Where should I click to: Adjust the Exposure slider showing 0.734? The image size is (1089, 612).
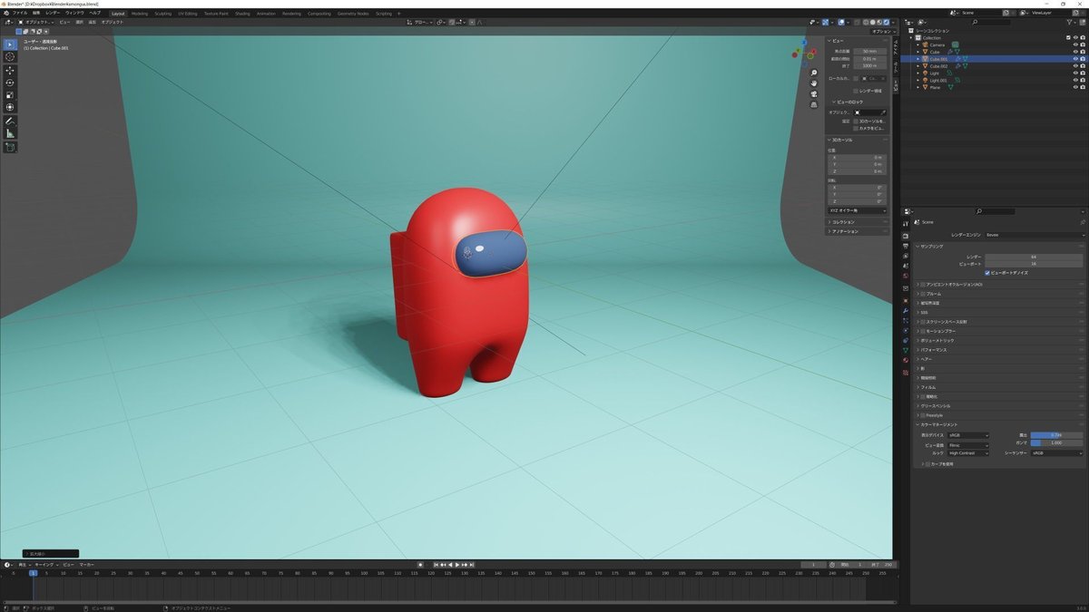pyautogui.click(x=1056, y=435)
